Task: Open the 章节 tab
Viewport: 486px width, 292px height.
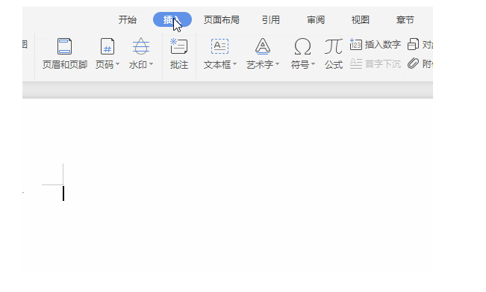Action: (x=405, y=20)
